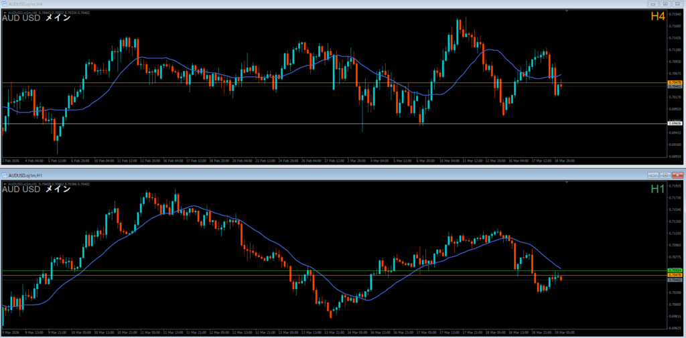
Task: Click the green price tag on the H1 price axis
Action: pyautogui.click(x=675, y=270)
